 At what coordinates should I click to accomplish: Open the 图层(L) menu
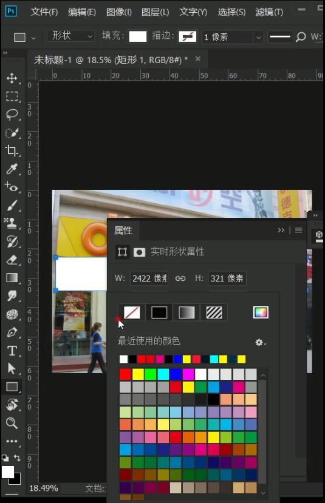click(155, 12)
